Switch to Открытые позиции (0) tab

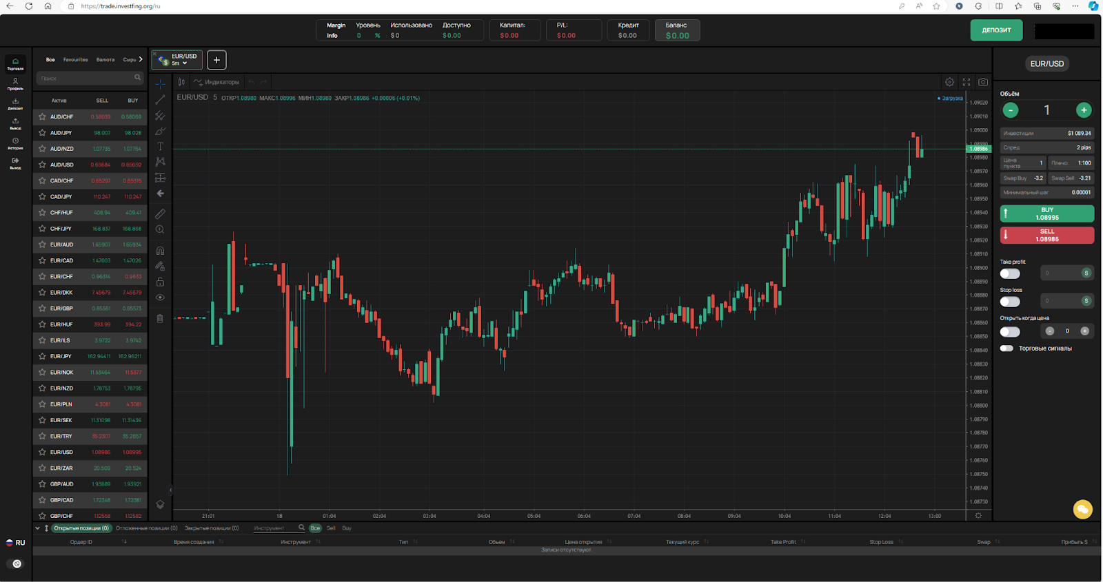tap(81, 528)
